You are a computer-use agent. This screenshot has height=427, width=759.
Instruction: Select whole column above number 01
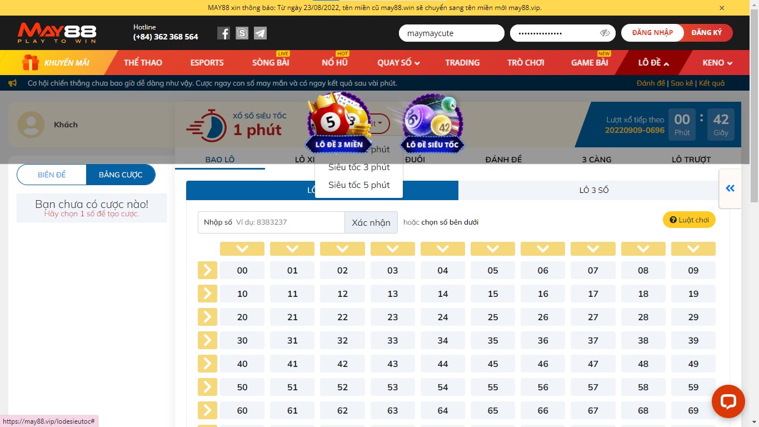click(x=292, y=249)
